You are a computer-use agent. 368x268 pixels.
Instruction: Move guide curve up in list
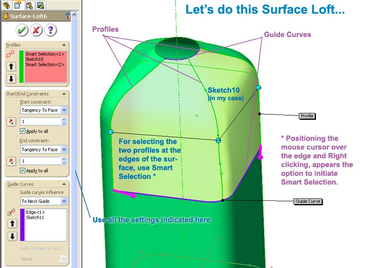point(12,223)
